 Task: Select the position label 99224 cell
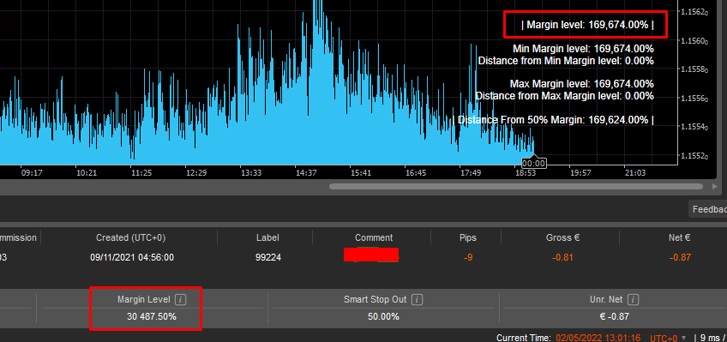coord(268,257)
